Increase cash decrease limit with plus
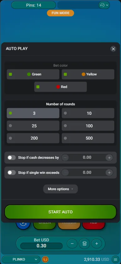The height and width of the screenshot is (264, 121). 109,157
